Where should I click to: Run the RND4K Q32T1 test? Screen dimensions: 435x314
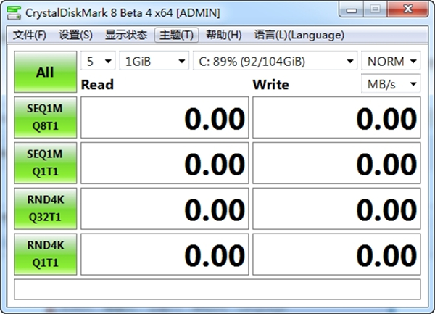pos(46,208)
